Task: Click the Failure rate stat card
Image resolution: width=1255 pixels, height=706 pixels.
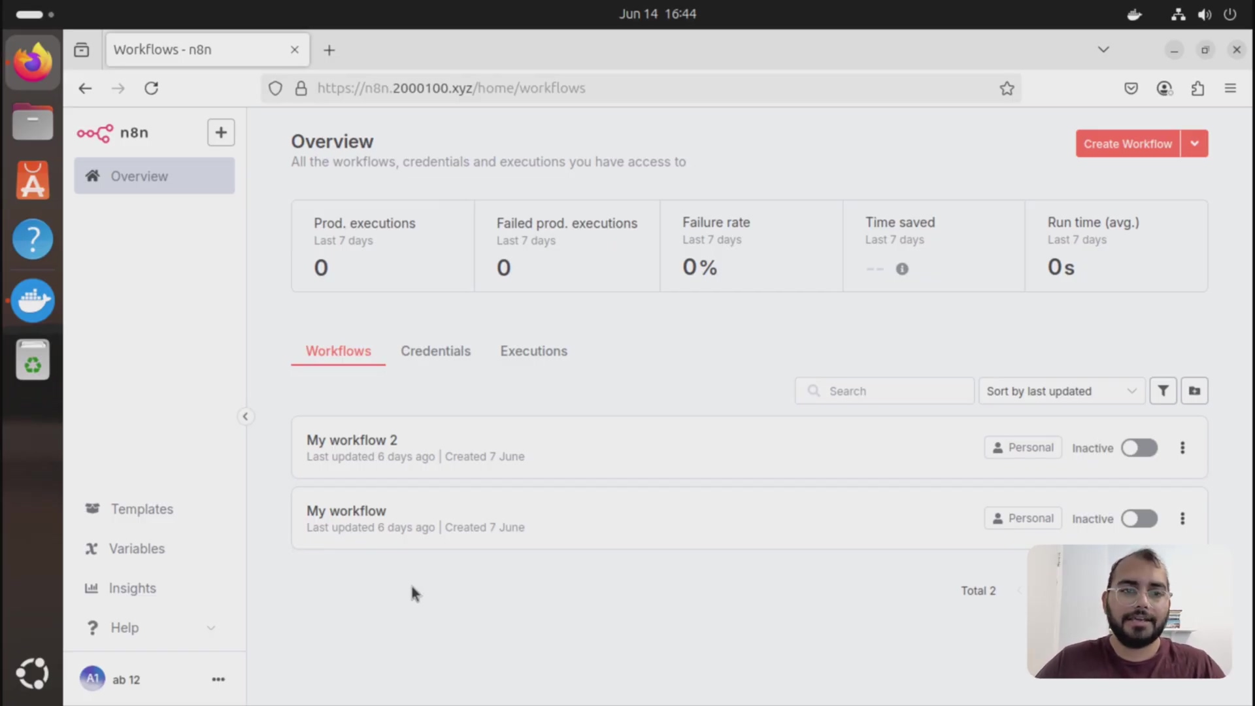Action: [752, 246]
